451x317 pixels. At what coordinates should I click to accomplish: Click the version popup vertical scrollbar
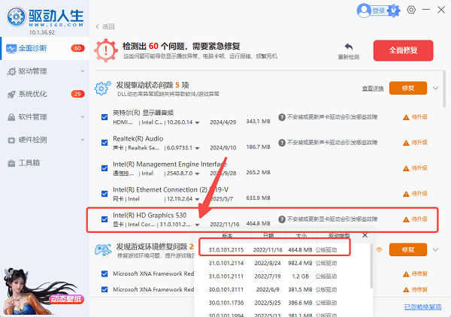tap(371, 266)
